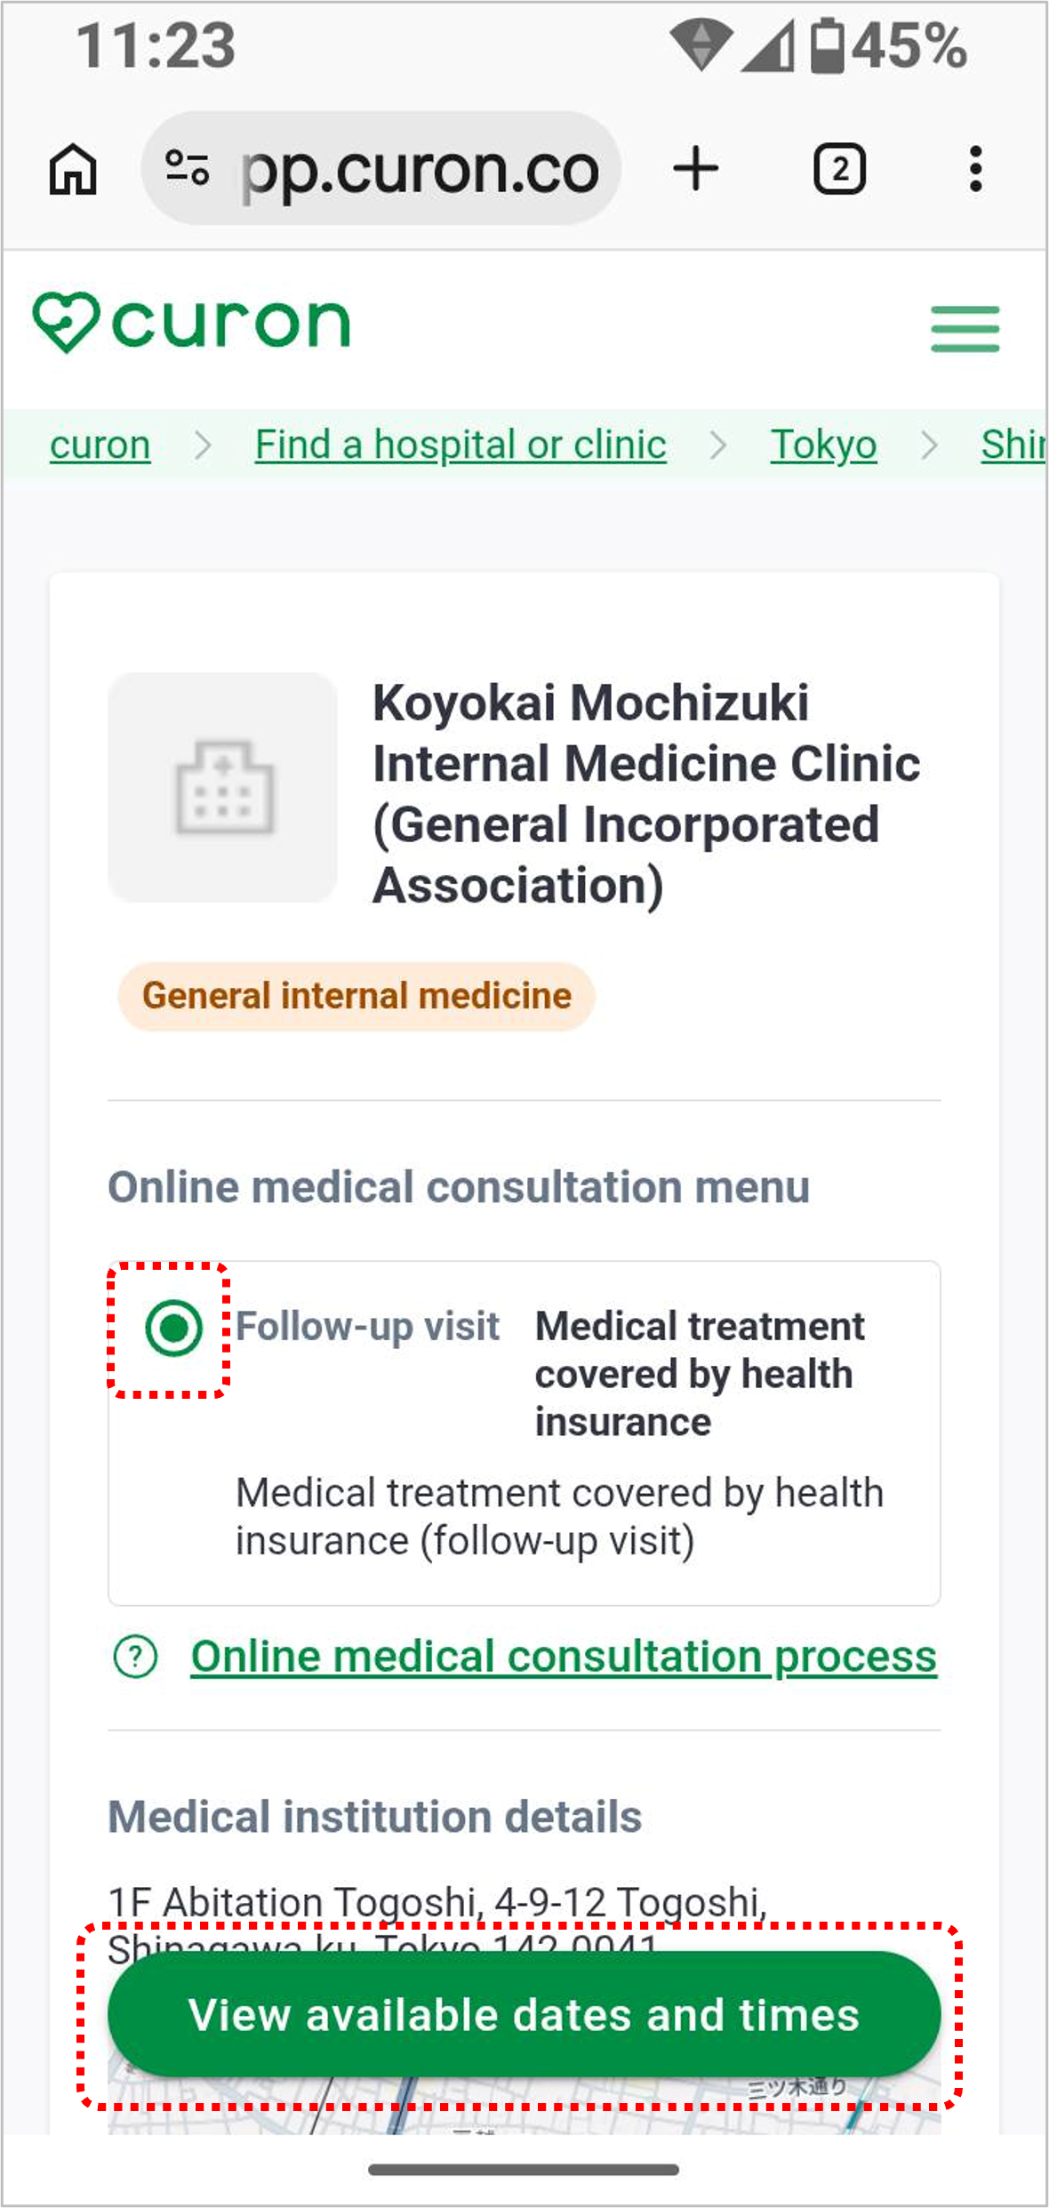This screenshot has height=2208, width=1049.
Task: Select the Follow-up visit radio button
Action: (x=173, y=1328)
